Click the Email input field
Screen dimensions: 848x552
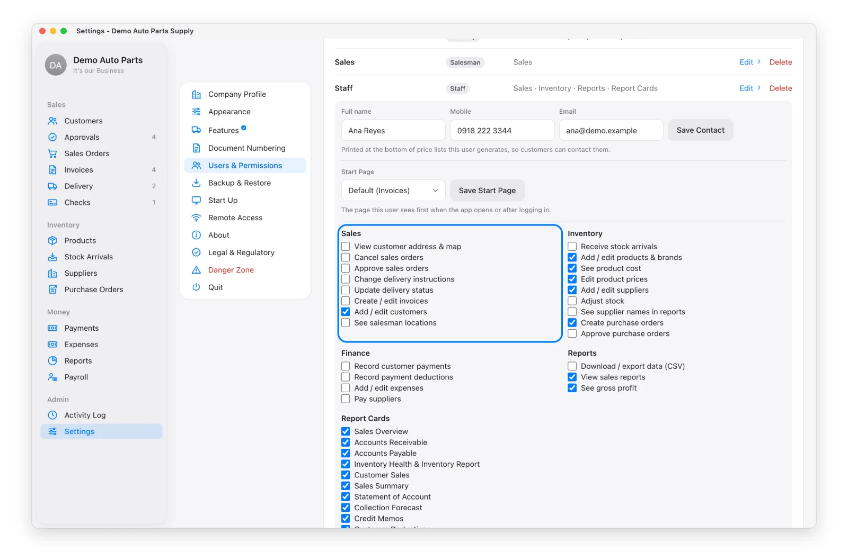click(x=611, y=130)
